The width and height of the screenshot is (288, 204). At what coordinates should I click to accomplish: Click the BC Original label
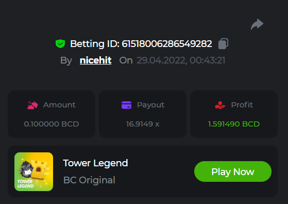click(x=89, y=180)
